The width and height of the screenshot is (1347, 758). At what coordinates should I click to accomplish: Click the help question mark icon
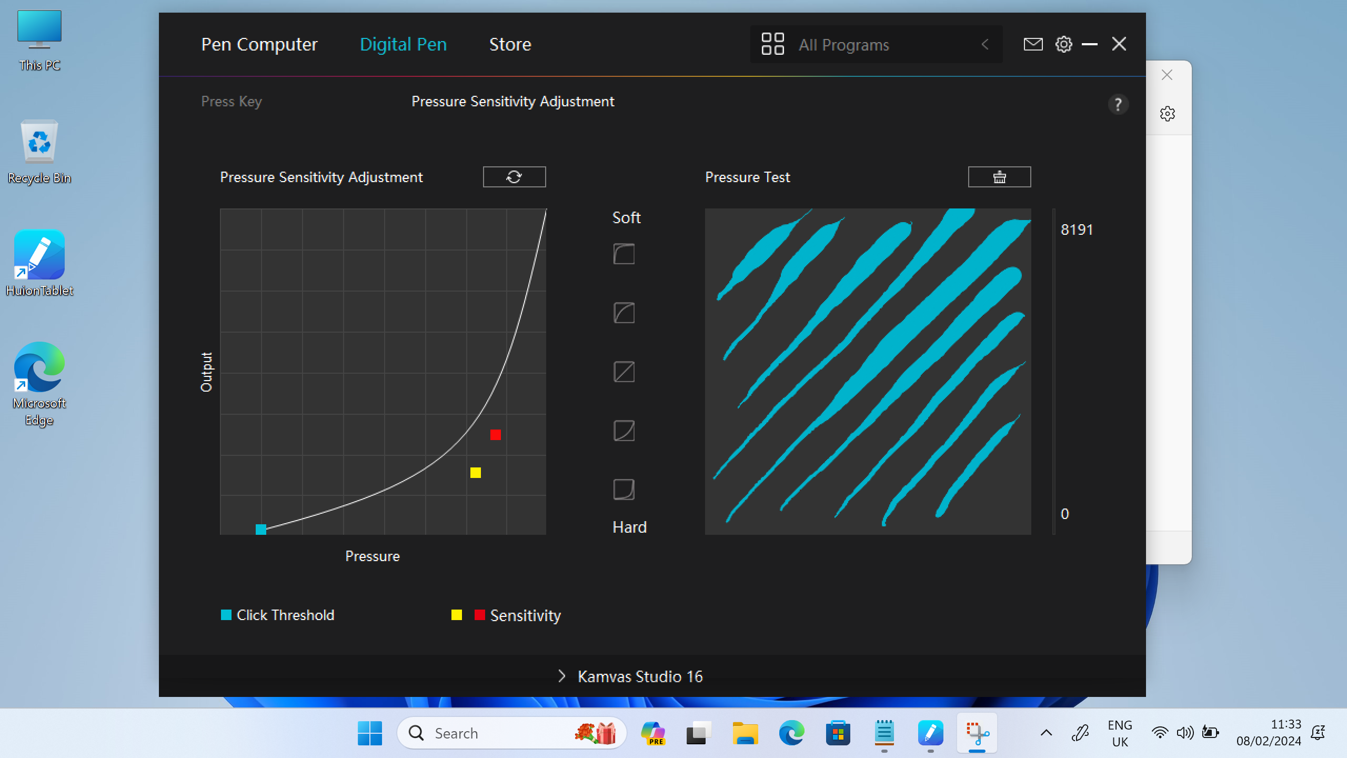1118,104
